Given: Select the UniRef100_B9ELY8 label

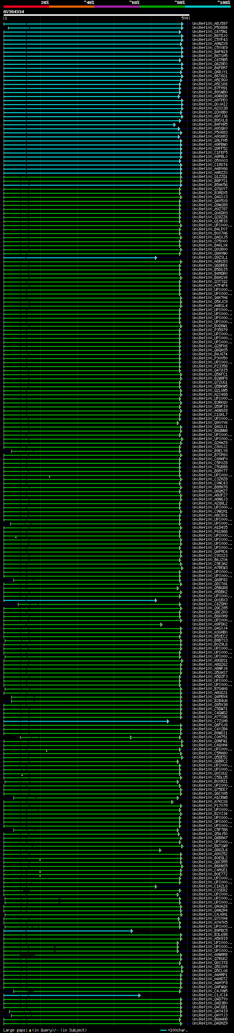Looking at the screenshot, I should 210,451.
